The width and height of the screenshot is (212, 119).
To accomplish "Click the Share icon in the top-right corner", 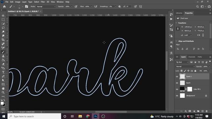I will pyautogui.click(x=209, y=7).
